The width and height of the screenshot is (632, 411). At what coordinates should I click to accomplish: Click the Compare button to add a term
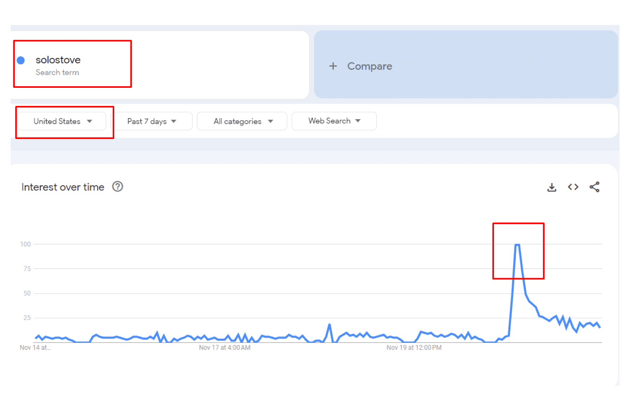[466, 65]
